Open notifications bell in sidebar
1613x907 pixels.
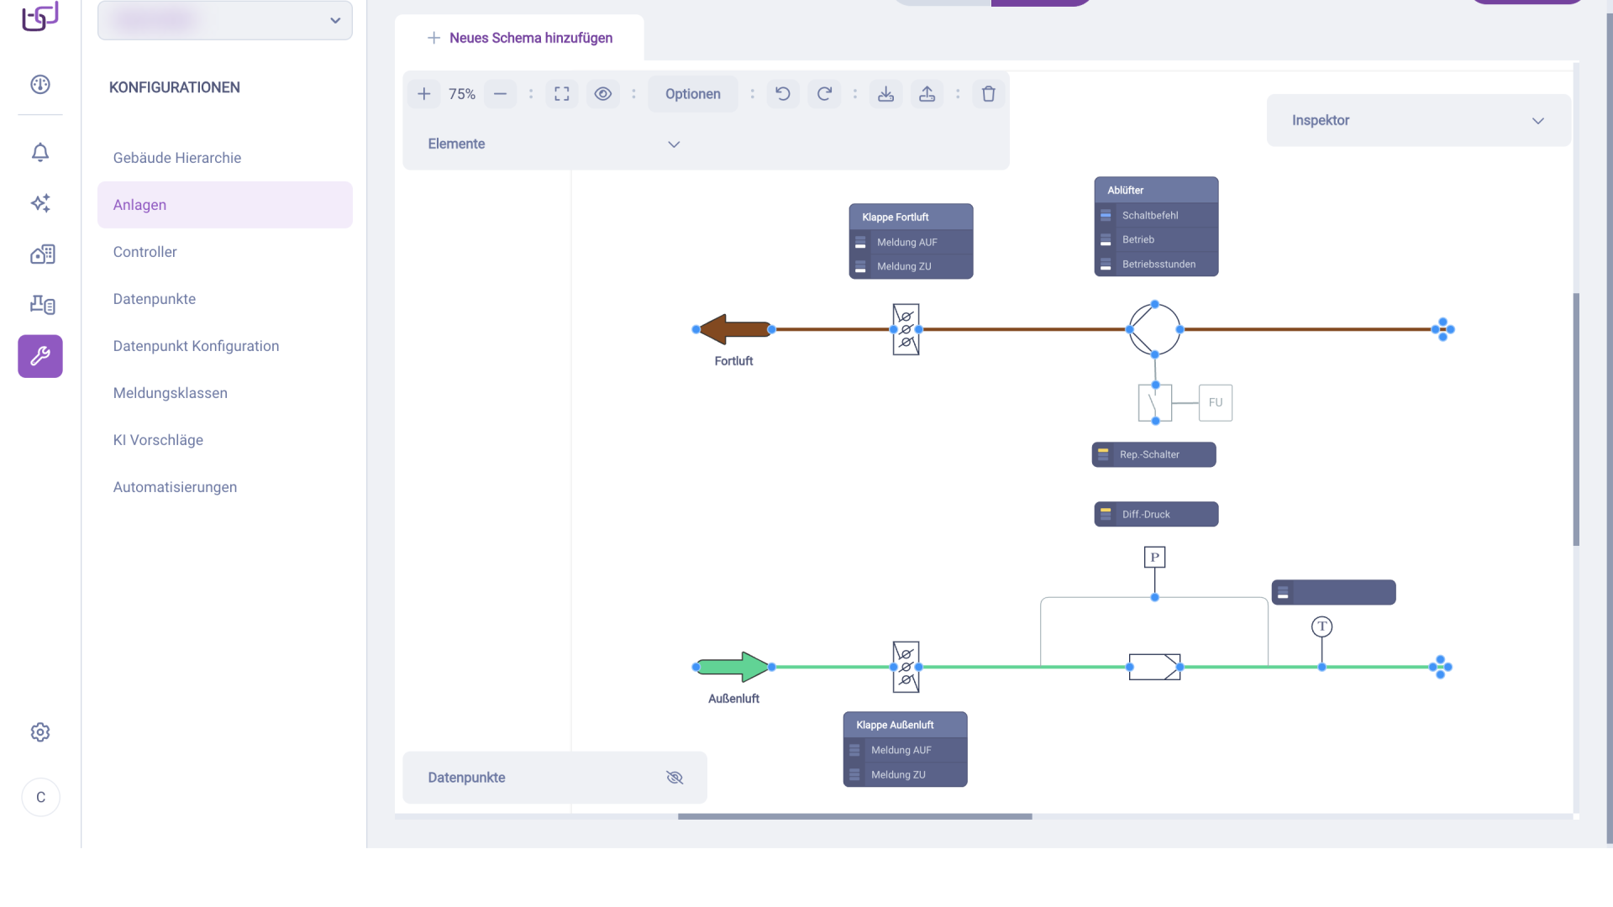click(x=40, y=152)
